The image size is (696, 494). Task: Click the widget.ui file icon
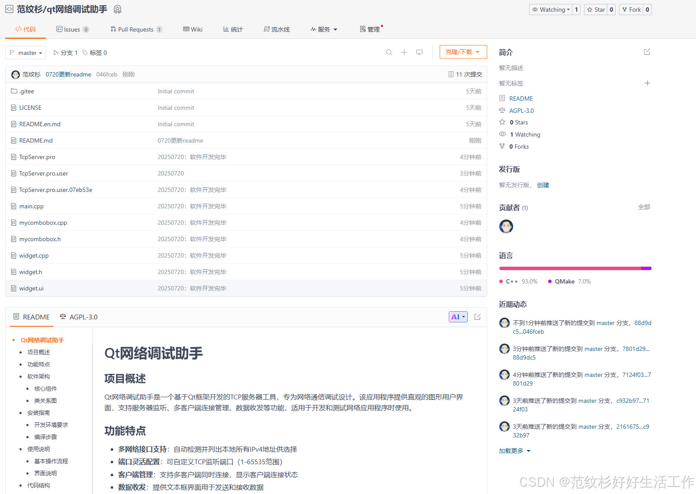coord(14,288)
